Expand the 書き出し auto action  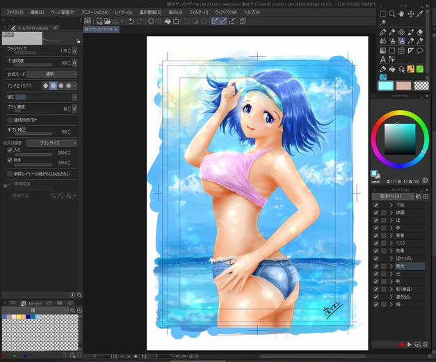click(x=391, y=297)
